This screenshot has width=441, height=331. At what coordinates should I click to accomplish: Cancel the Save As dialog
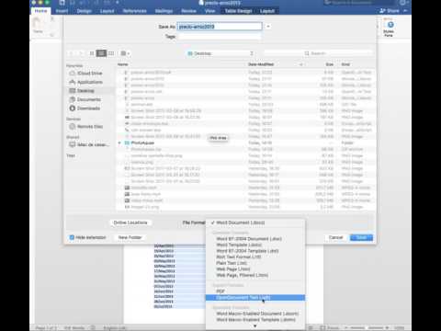click(335, 237)
